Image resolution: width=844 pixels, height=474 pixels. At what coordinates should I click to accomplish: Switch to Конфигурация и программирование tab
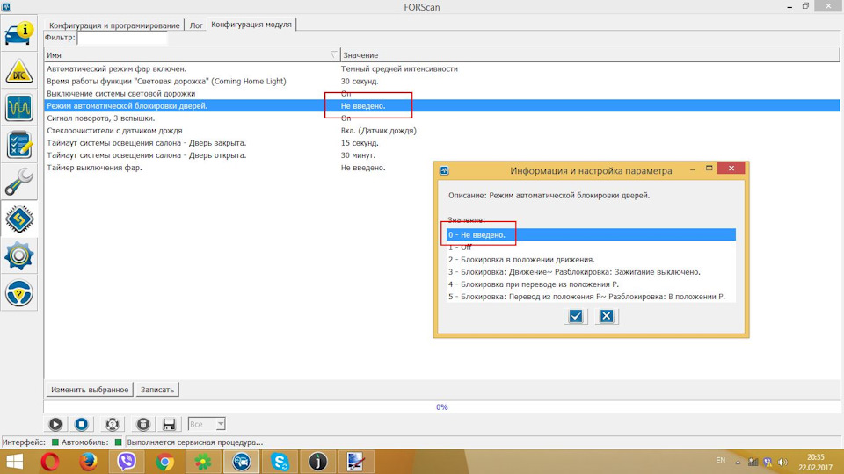click(x=114, y=25)
